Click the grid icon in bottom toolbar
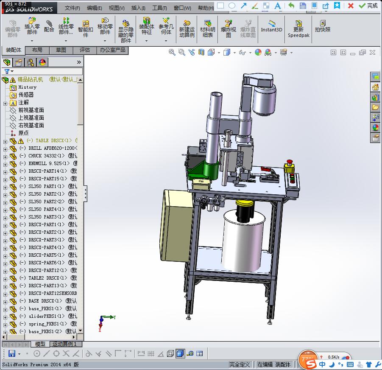Viewport: 382px width, 370px height. pyautogui.click(x=151, y=353)
